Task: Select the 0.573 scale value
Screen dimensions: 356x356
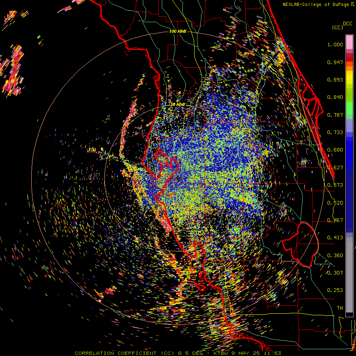Action: [335, 185]
